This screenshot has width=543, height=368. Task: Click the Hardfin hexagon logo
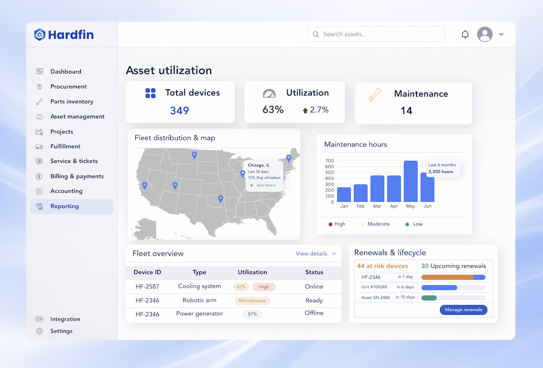coord(40,35)
